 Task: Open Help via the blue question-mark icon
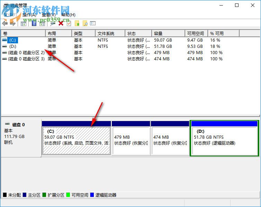[34, 24]
